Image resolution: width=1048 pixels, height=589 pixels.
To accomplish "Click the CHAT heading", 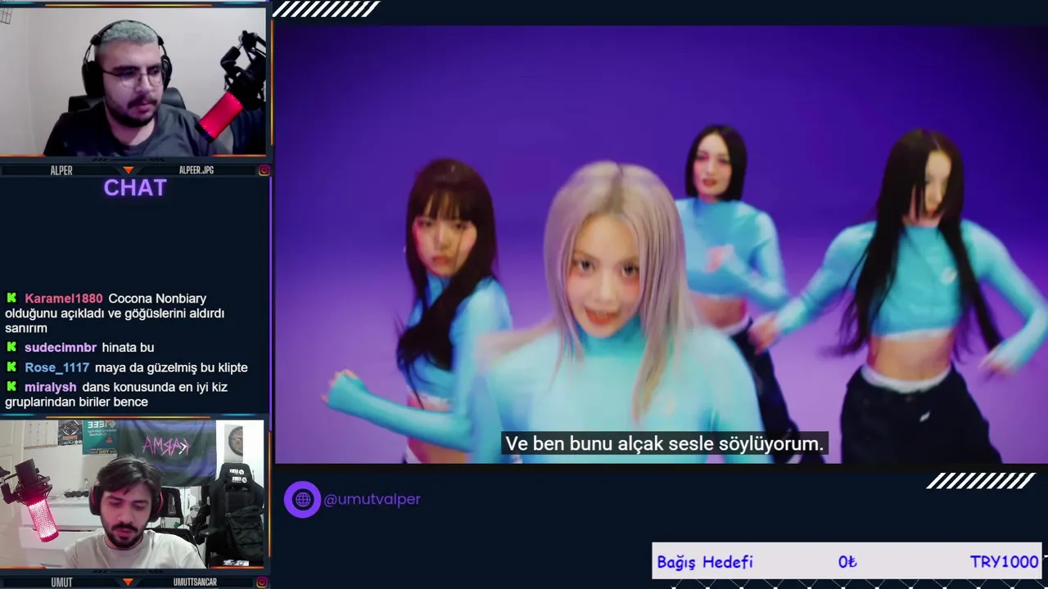I will [135, 187].
